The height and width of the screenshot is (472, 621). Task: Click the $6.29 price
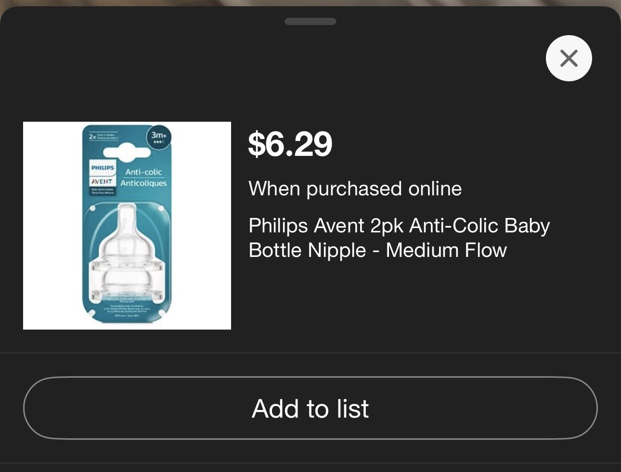click(x=290, y=144)
